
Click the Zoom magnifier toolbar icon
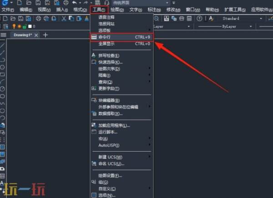[157, 19]
